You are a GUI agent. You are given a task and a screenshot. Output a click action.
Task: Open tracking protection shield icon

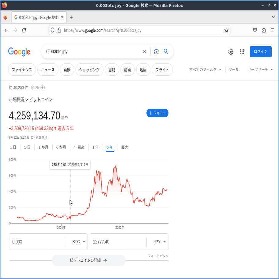52,30
